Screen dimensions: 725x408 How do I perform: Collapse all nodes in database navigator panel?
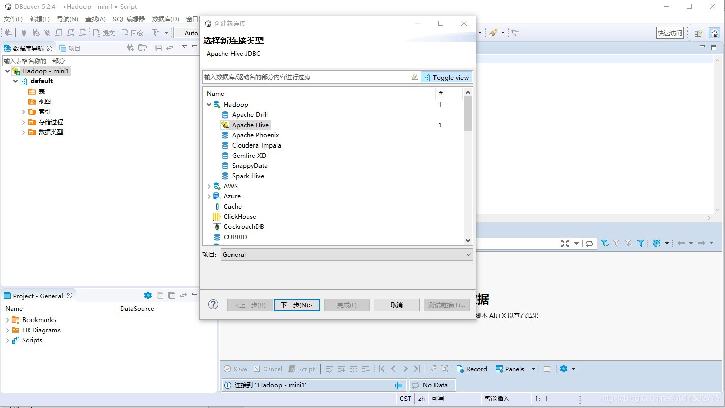(x=158, y=48)
